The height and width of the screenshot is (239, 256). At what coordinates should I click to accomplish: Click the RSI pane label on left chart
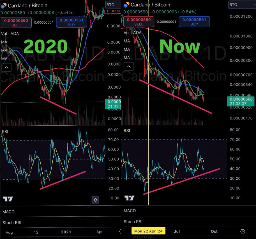coord(5,132)
